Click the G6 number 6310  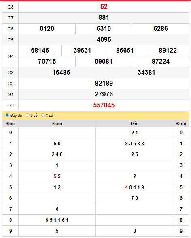click(104, 28)
